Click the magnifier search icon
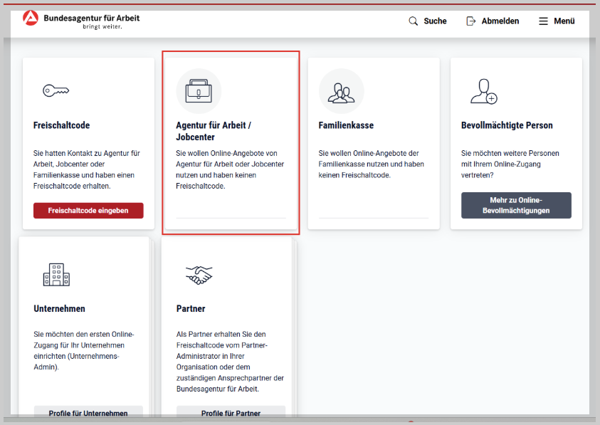The height and width of the screenshot is (425, 600). click(x=414, y=21)
